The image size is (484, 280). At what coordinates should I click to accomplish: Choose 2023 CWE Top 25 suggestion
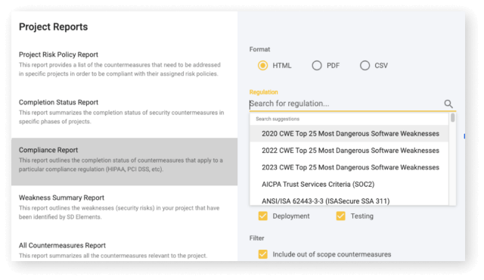point(349,167)
